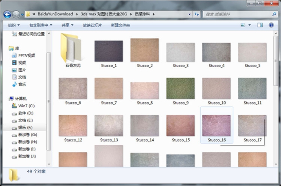Click the navigation pane scroll down arrow
Image resolution: width=281 pixels, height=186 pixels.
coord(49,164)
